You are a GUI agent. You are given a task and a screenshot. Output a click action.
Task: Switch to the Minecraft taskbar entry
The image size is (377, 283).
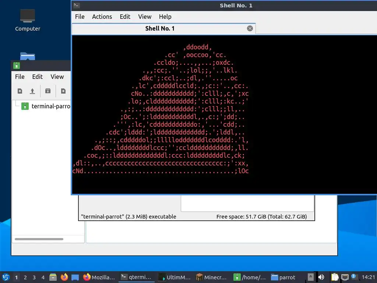[x=212, y=277]
